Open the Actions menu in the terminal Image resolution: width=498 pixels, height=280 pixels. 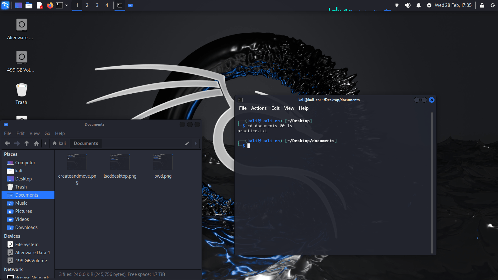point(259,108)
